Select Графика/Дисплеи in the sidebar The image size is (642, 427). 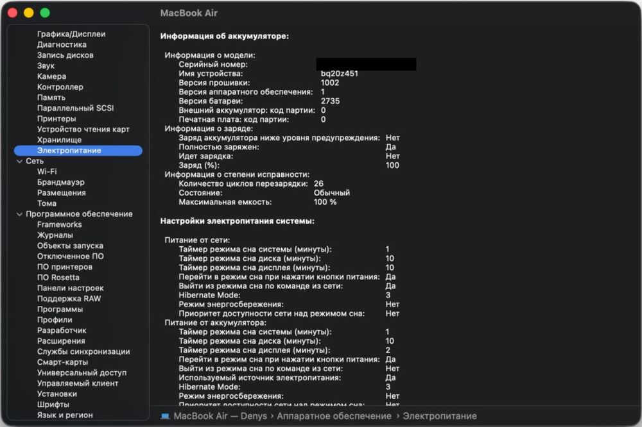point(71,34)
